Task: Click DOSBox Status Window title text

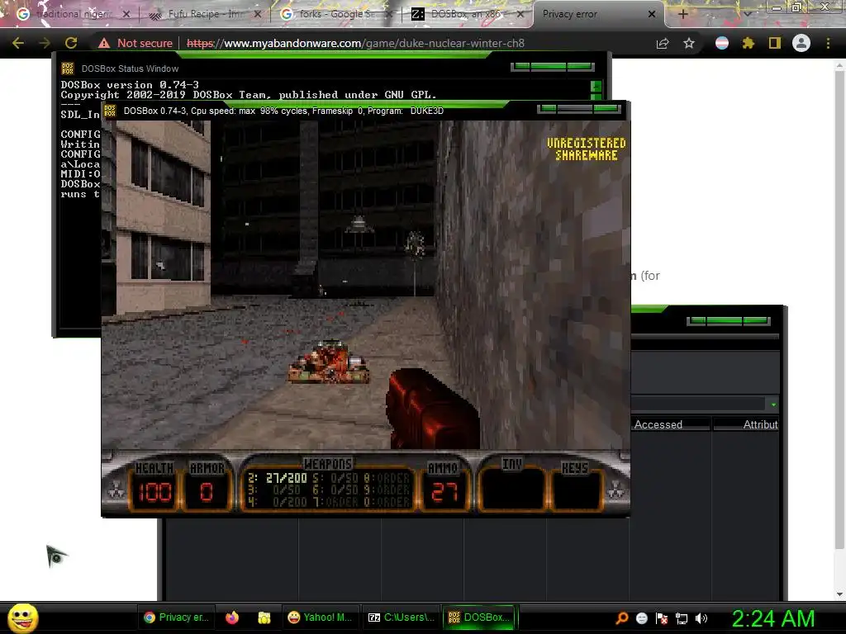Action: 130,69
